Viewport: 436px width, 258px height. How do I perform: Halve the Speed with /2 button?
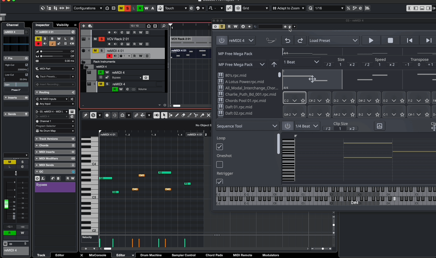point(367,65)
